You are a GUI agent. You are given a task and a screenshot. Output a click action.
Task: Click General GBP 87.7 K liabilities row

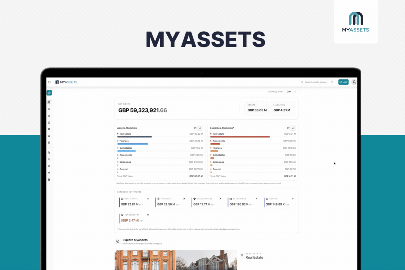click(x=253, y=170)
